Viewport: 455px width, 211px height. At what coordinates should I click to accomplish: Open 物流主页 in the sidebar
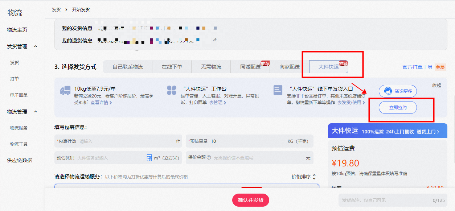click(17, 30)
